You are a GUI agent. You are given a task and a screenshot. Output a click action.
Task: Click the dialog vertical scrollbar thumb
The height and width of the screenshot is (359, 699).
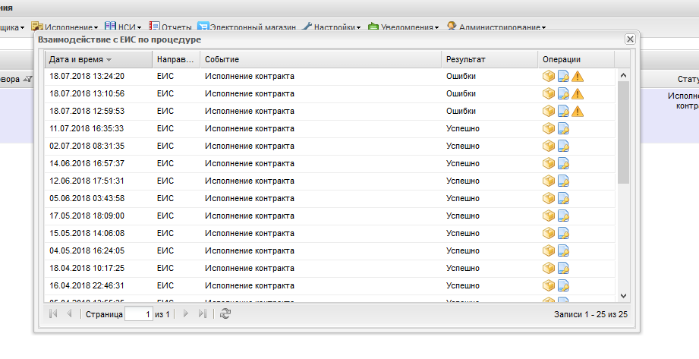623,132
